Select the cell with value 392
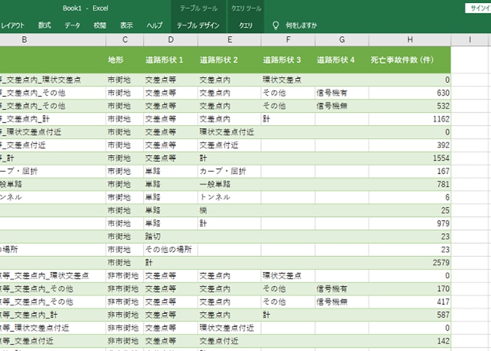Screen dimensions: 491x351 pyautogui.click(x=410, y=145)
